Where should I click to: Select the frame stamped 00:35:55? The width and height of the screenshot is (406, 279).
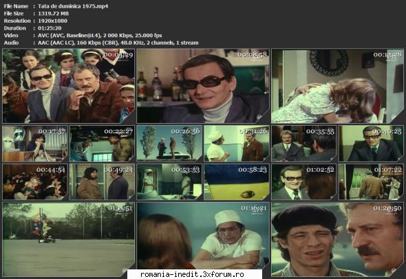pos(304,144)
